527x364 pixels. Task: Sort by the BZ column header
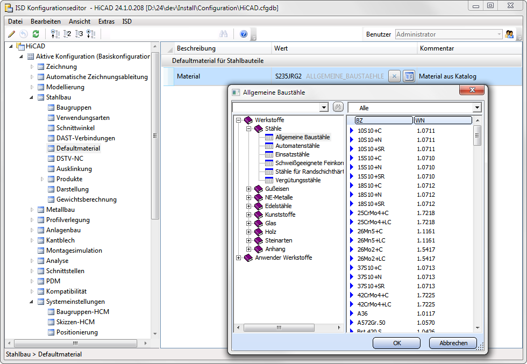[384, 120]
